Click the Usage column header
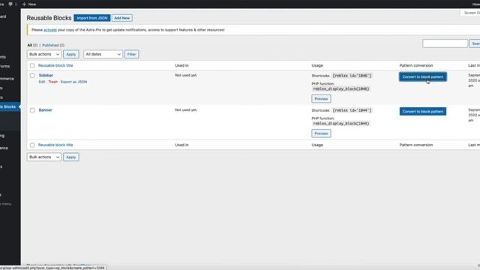 point(317,65)
